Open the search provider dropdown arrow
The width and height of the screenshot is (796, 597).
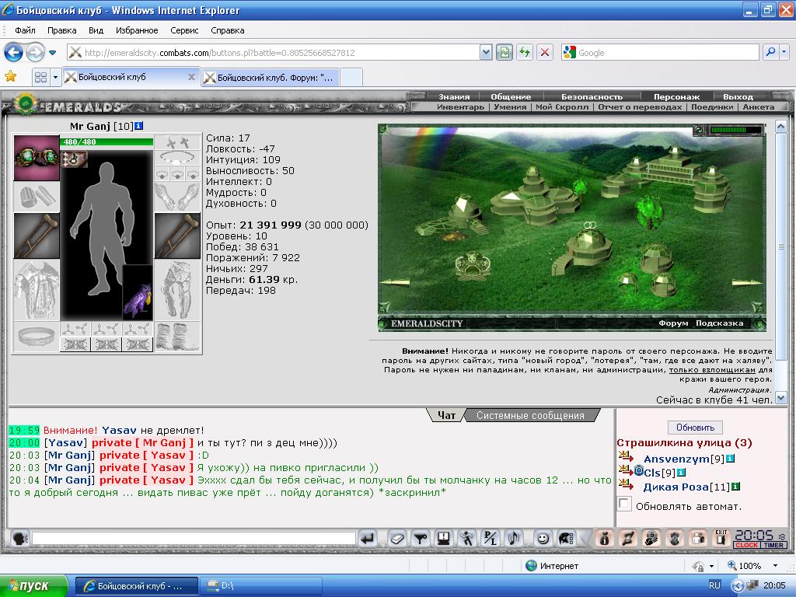784,52
